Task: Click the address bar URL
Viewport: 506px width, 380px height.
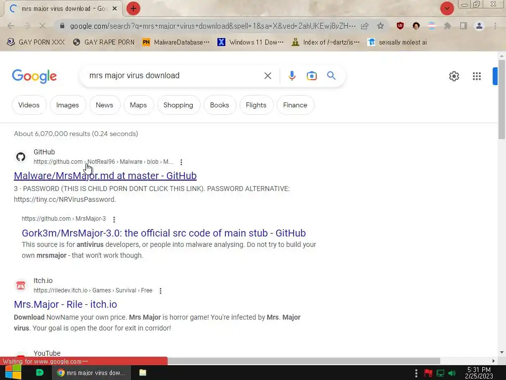Action: click(x=212, y=26)
